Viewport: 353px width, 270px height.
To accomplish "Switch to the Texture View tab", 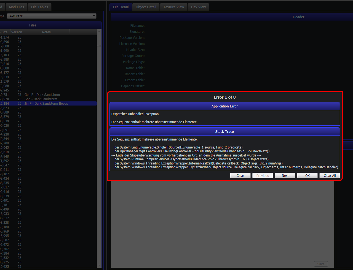I will (173, 7).
